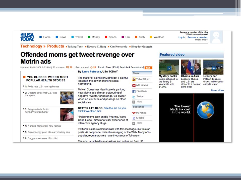Image resolution: width=241 pixels, height=180 pixels.
Task: Open story 'Feds rate U.S. nursing homes'
Action: [x=43, y=86]
